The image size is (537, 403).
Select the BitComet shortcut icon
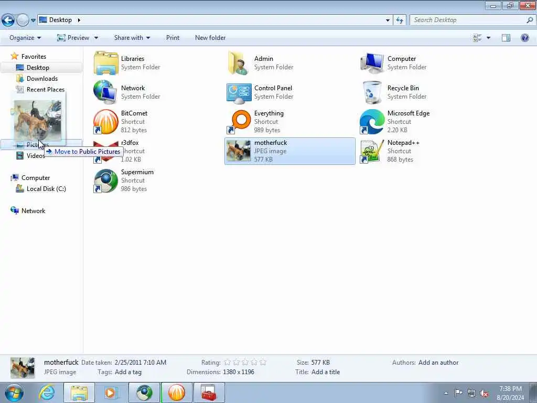coord(106,122)
